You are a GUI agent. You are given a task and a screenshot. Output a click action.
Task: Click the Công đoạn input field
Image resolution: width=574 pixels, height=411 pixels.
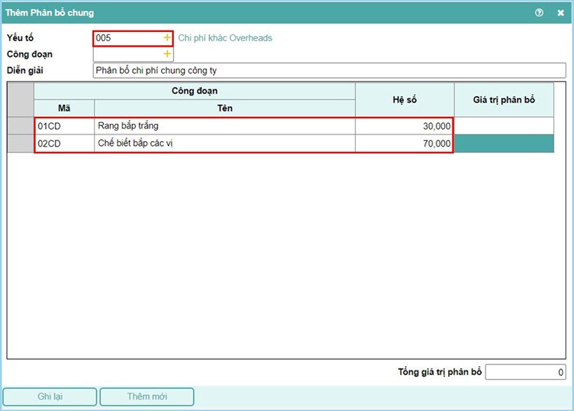pos(127,54)
